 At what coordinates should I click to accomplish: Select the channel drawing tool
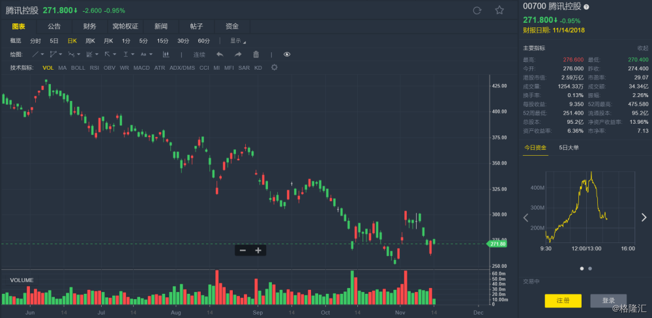point(53,54)
